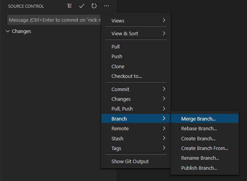Select Show Git Output
This screenshot has height=181, width=247.
(x=136, y=162)
